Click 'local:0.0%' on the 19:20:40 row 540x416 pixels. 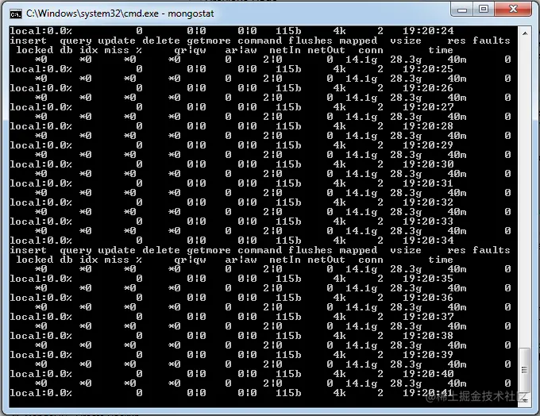pyautogui.click(x=41, y=374)
